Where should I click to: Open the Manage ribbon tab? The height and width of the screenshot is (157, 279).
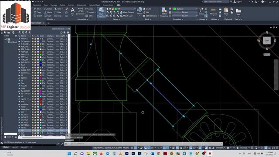(x=54, y=5)
